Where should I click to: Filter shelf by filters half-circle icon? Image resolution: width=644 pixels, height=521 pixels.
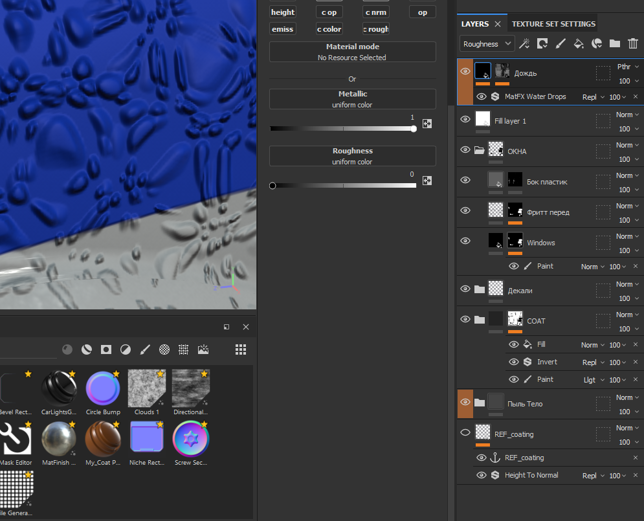point(126,349)
